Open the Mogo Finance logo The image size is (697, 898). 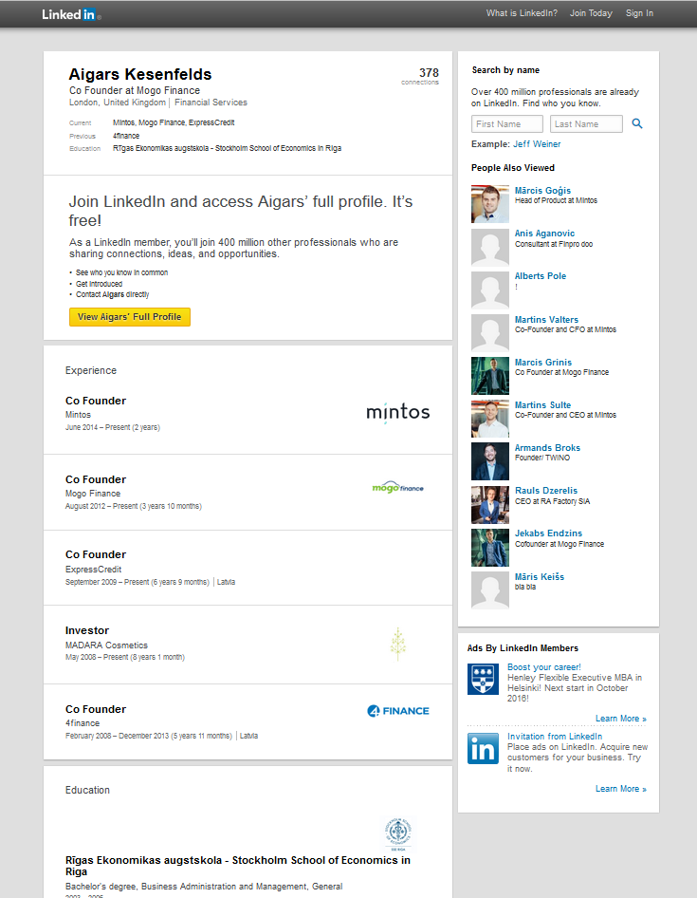[397, 487]
